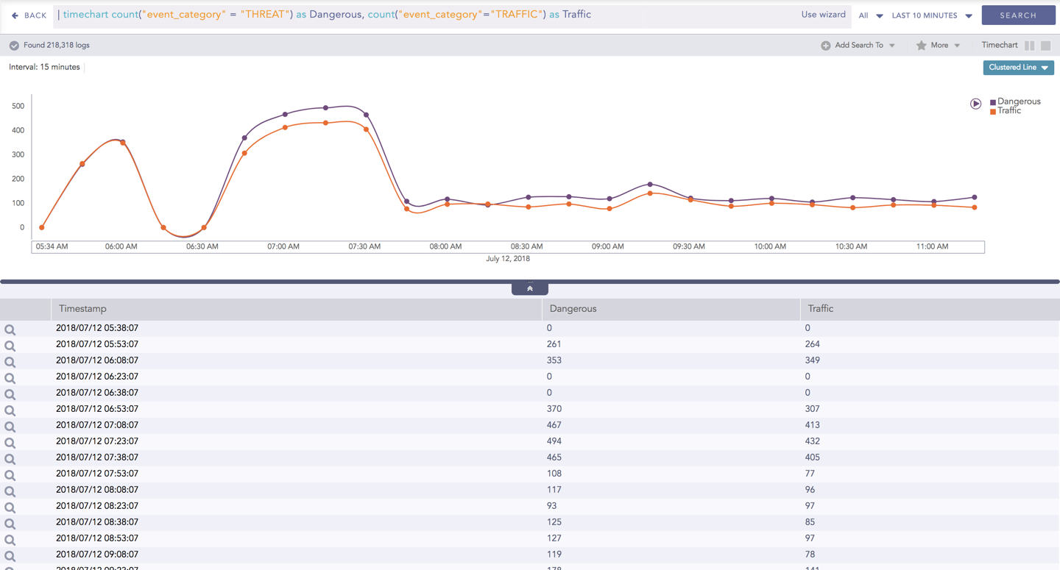This screenshot has height=570, width=1060.
Task: Click the Use wizard link
Action: pyautogui.click(x=823, y=15)
